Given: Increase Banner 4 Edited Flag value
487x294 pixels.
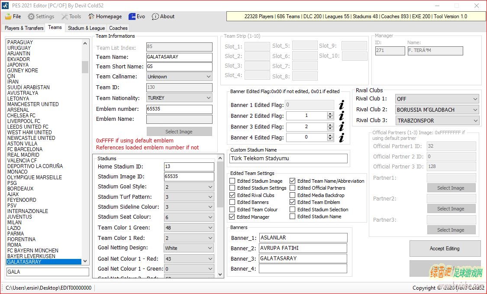Looking at the screenshot, I should pyautogui.click(x=330, y=135).
